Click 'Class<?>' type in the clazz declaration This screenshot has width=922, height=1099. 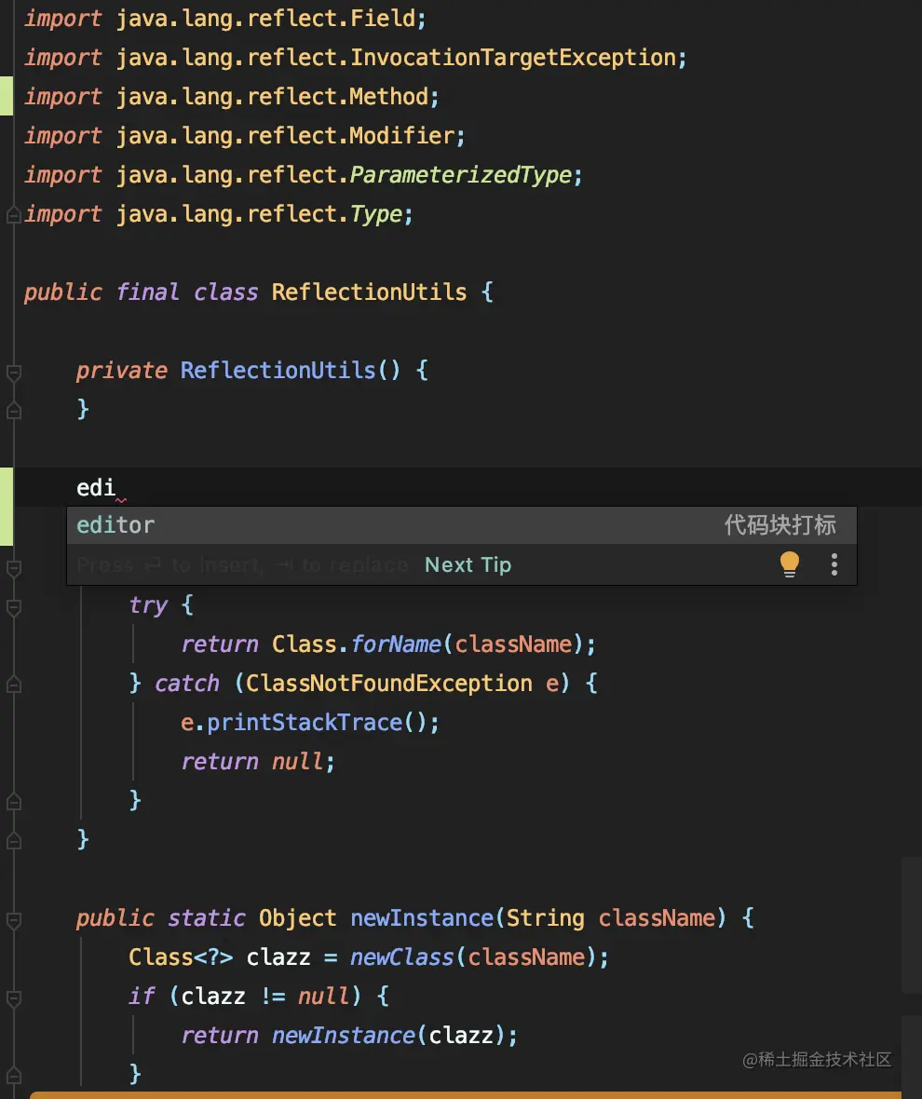click(181, 957)
